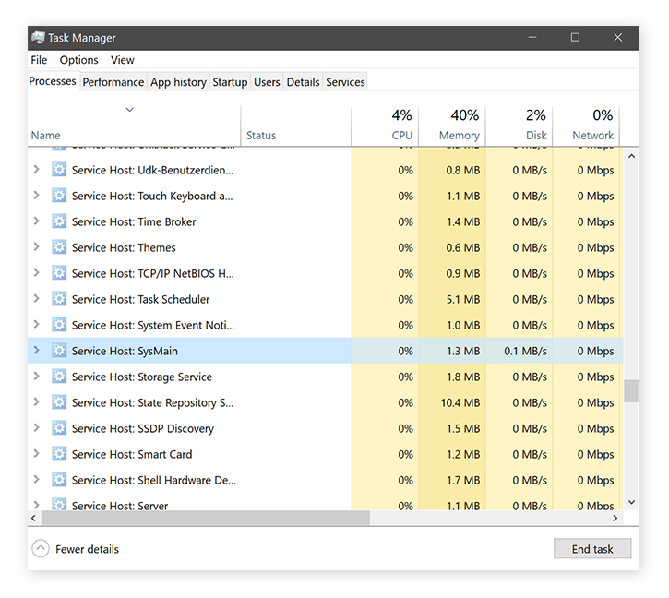This screenshot has width=669, height=598.
Task: Click the gear icon beside Service Host: Task Scheduler
Action: click(x=59, y=299)
